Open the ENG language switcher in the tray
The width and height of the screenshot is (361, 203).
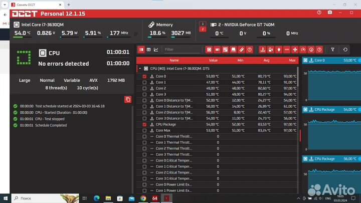(328, 198)
